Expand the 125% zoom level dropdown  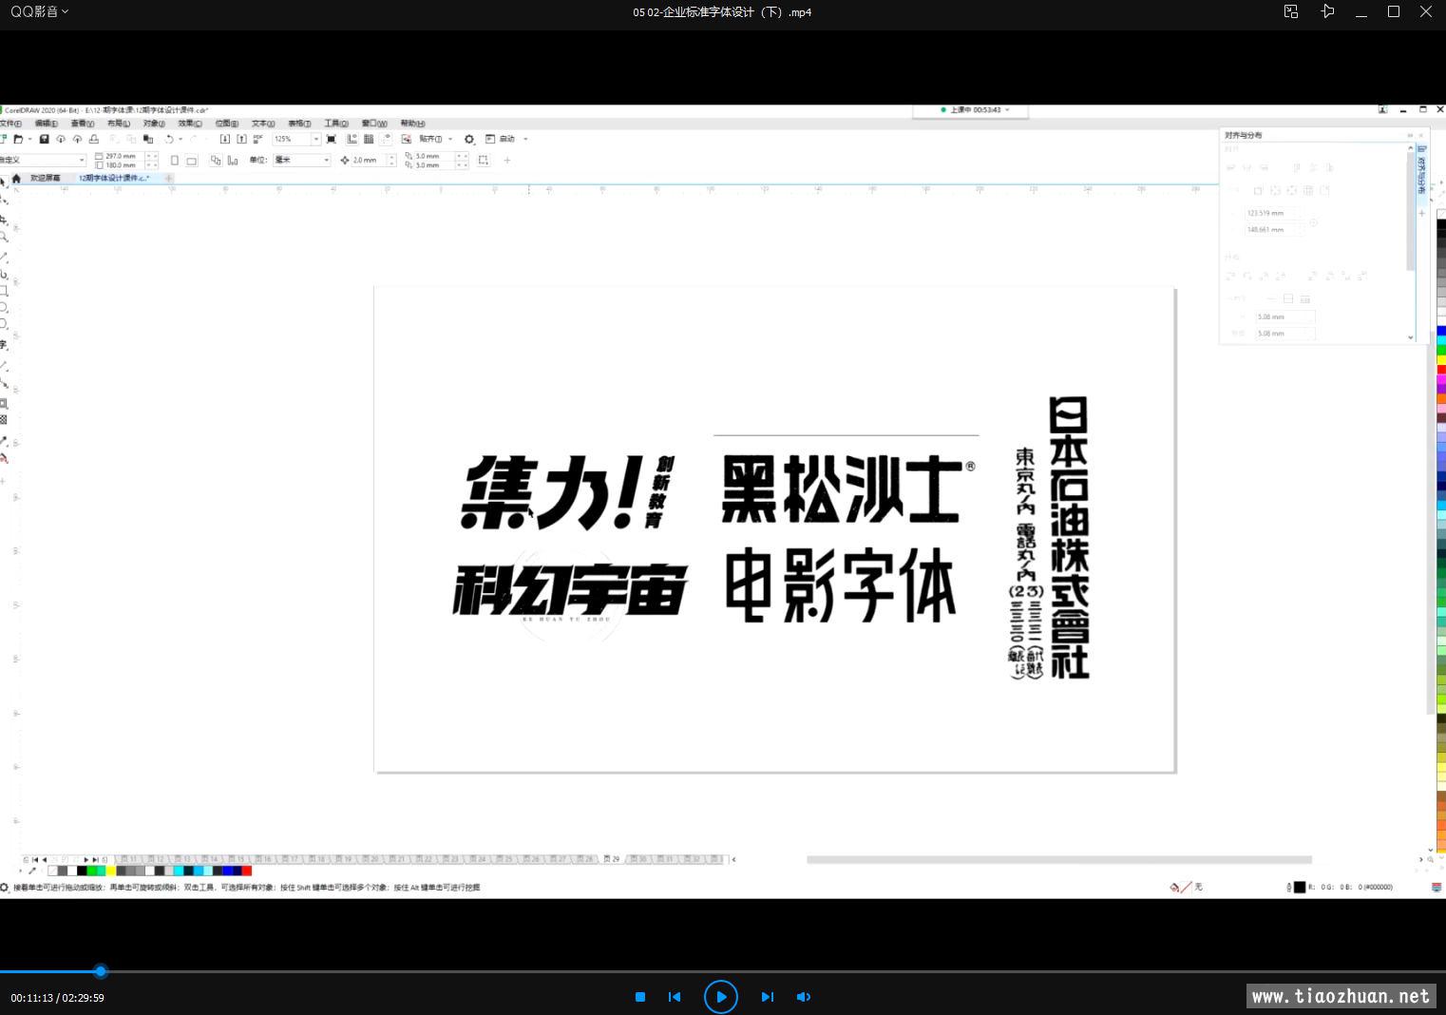[x=316, y=139]
